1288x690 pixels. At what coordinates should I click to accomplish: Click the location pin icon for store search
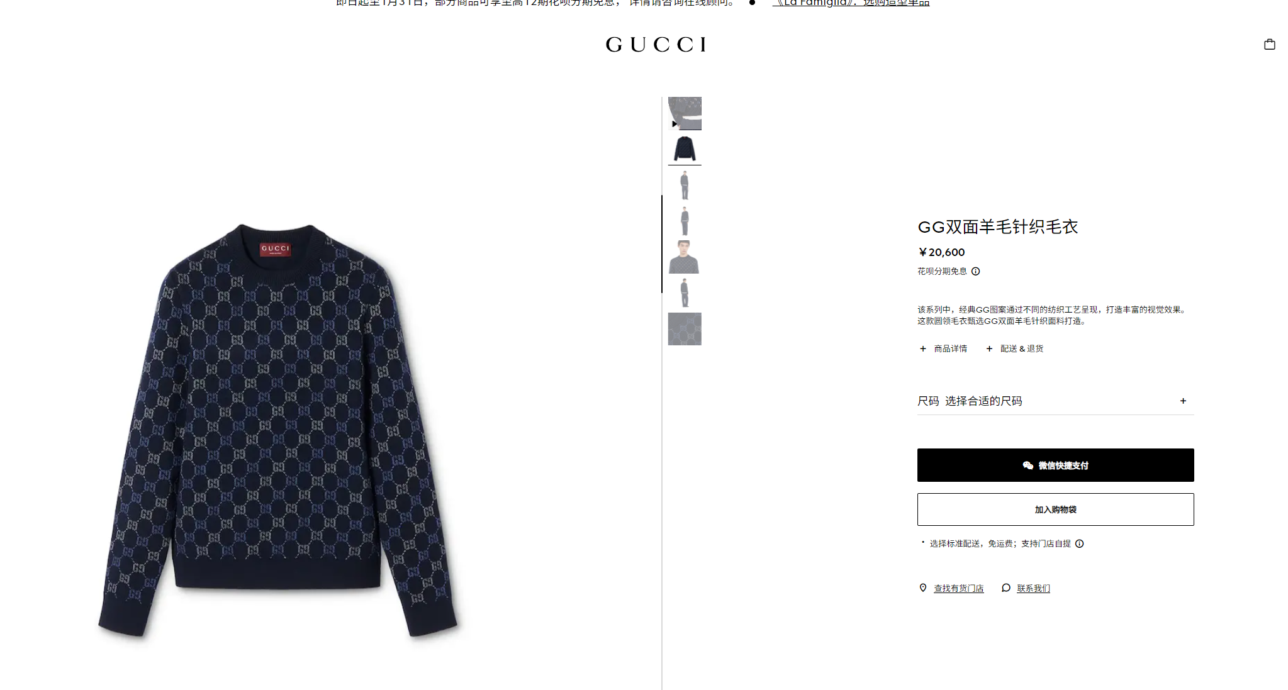pos(923,587)
